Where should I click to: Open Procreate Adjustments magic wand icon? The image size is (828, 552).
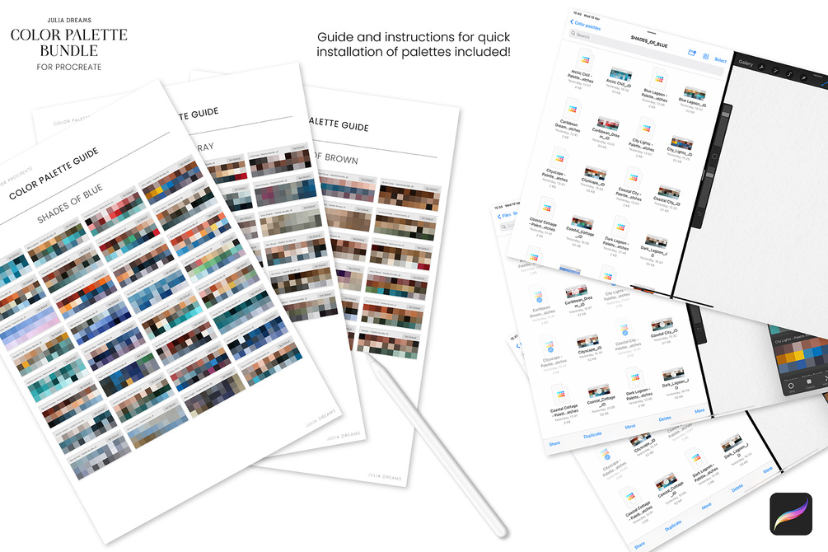tap(776, 70)
